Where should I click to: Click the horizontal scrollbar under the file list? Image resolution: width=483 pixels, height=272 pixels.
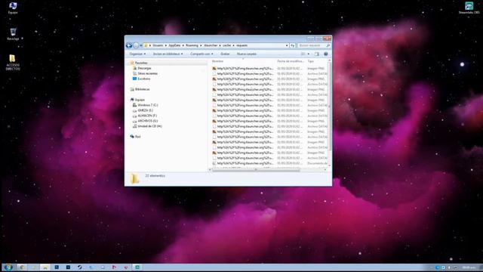[x=256, y=169]
